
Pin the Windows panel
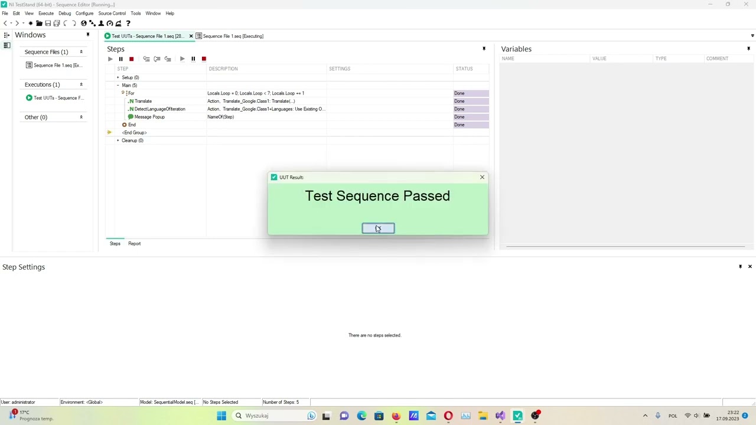point(88,35)
